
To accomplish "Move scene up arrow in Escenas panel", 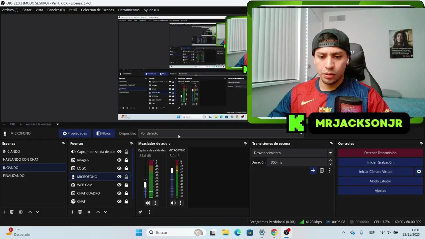I will coord(30,212).
